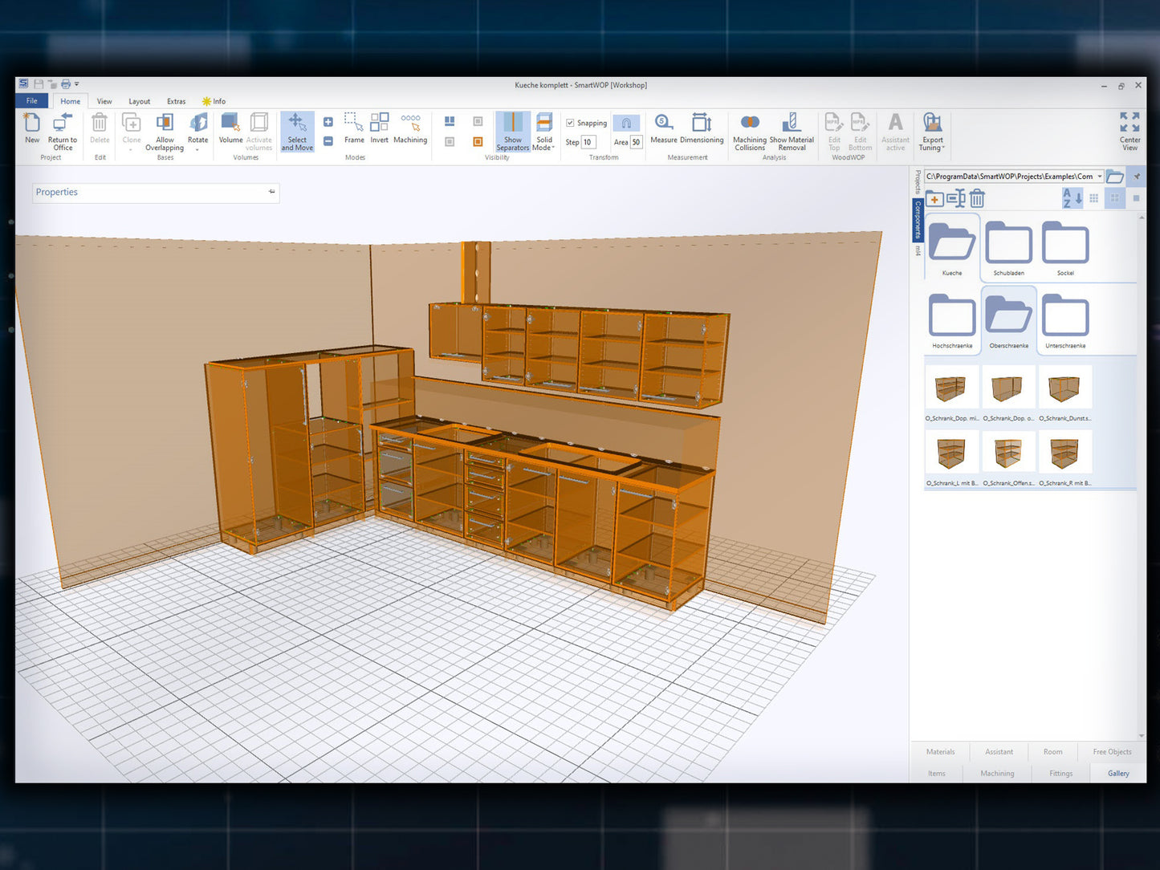This screenshot has height=870, width=1160.
Task: Click the Step value input field
Action: click(588, 142)
